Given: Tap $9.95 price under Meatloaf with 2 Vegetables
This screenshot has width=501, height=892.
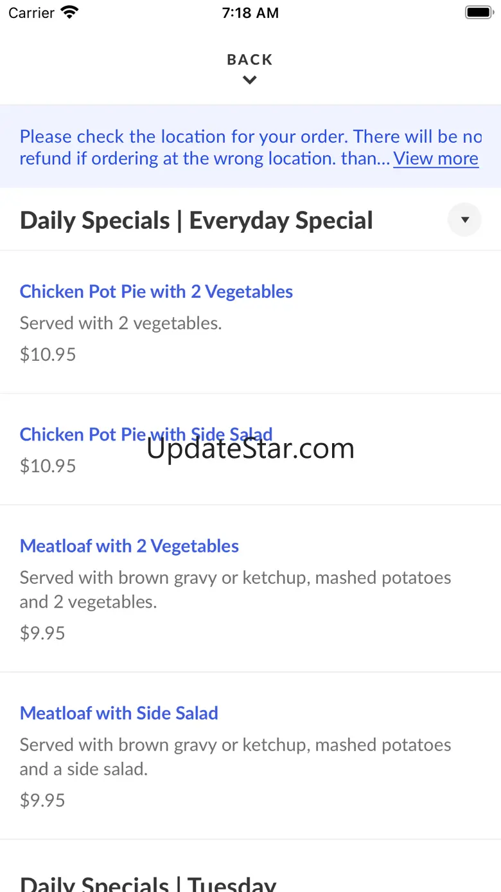Looking at the screenshot, I should pyautogui.click(x=42, y=633).
